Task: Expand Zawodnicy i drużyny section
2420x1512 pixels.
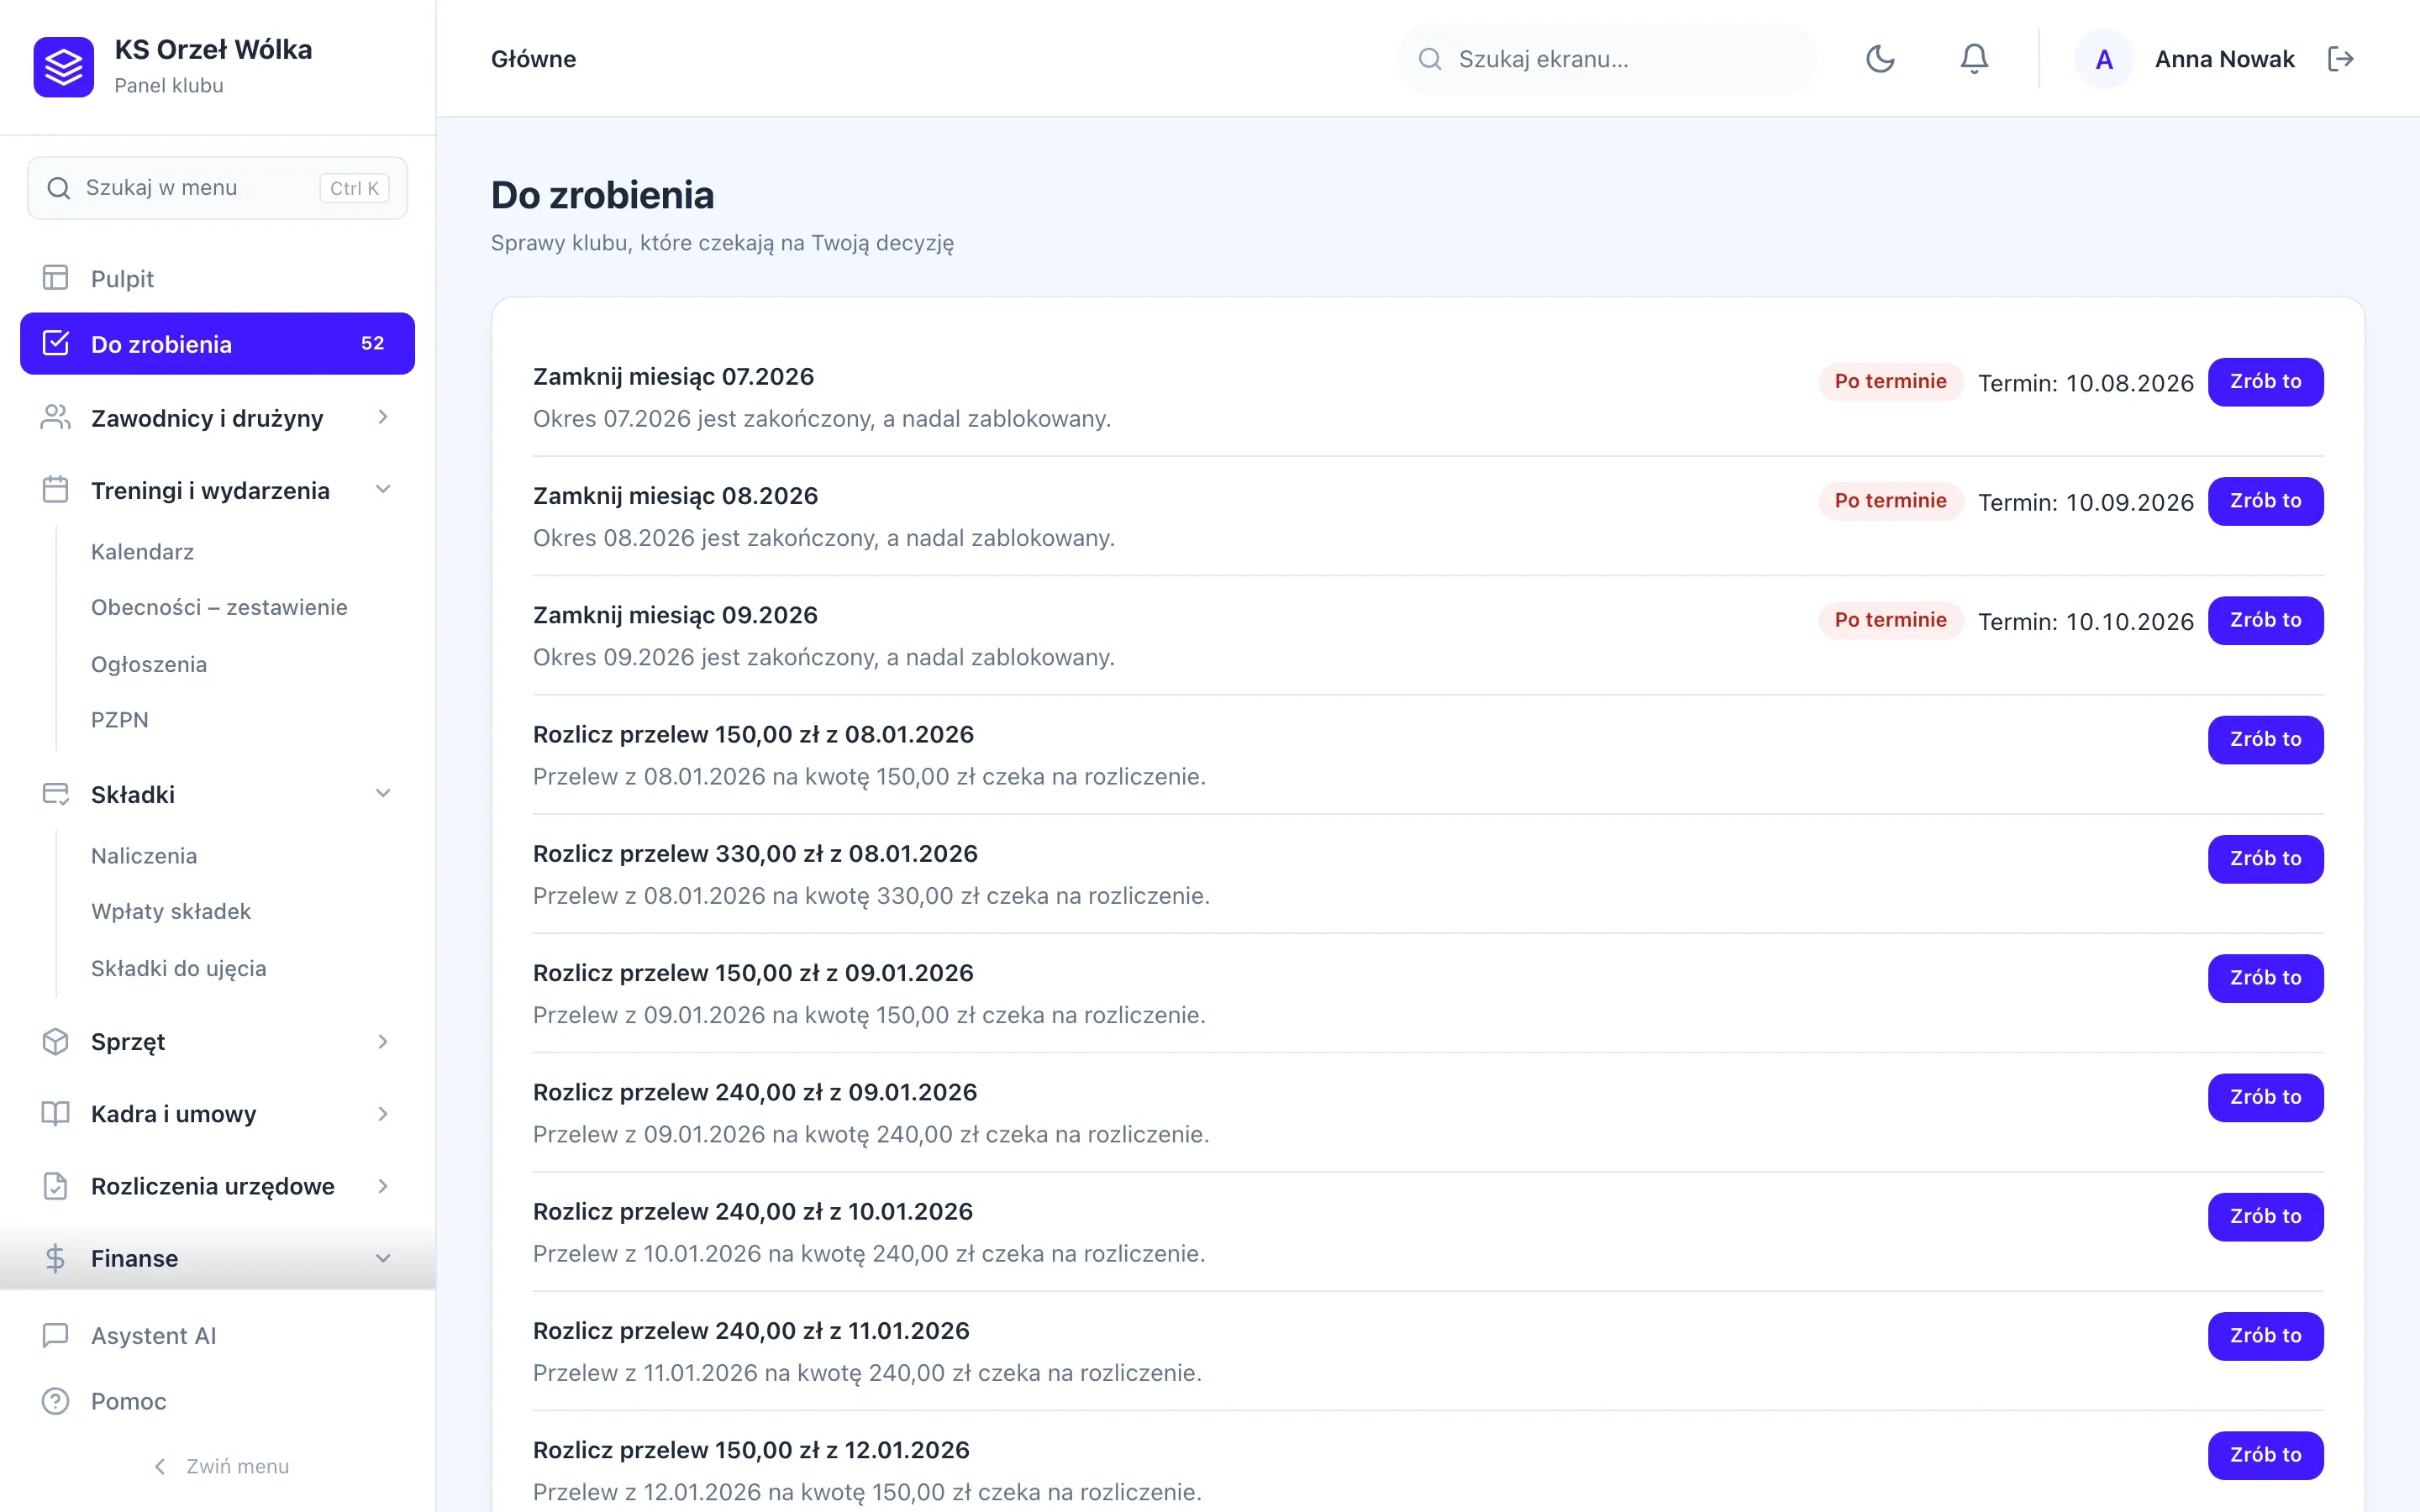Action: (383, 417)
